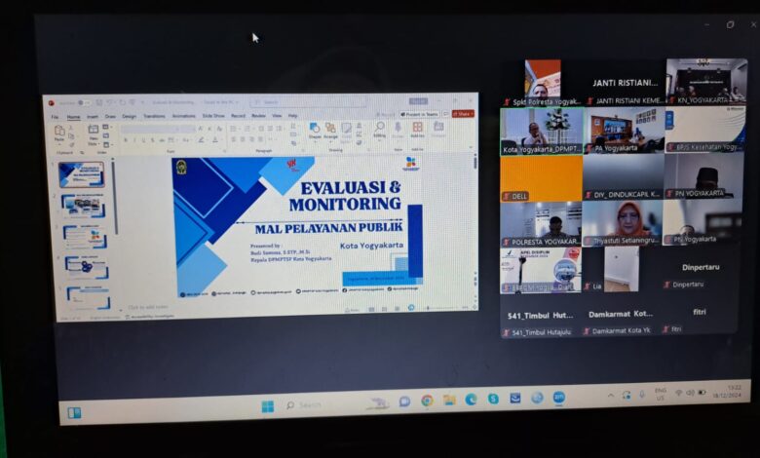Expand the Shapes dropdown arrow
760x458 pixels.
tap(315, 141)
